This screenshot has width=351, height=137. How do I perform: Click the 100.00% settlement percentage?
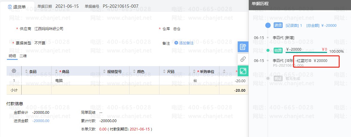click(x=336, y=51)
